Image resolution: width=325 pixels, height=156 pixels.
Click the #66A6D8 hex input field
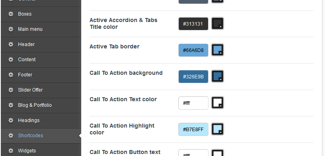click(193, 50)
